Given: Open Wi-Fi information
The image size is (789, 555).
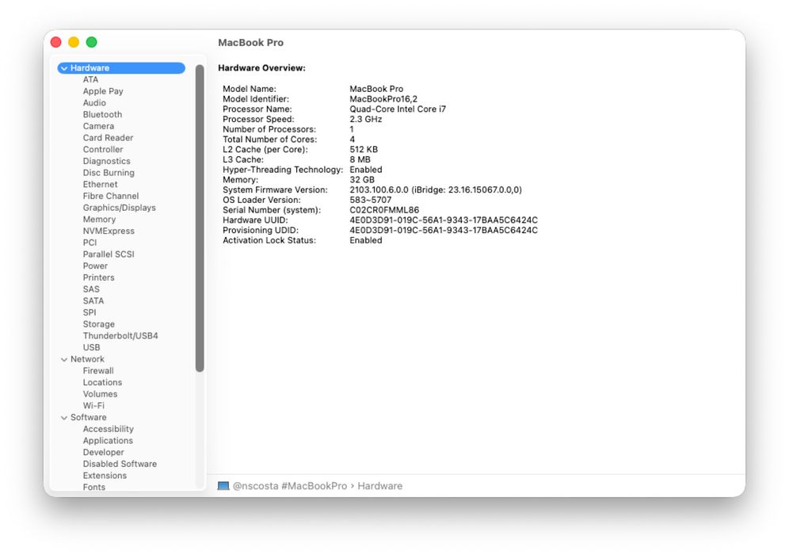Looking at the screenshot, I should [93, 405].
